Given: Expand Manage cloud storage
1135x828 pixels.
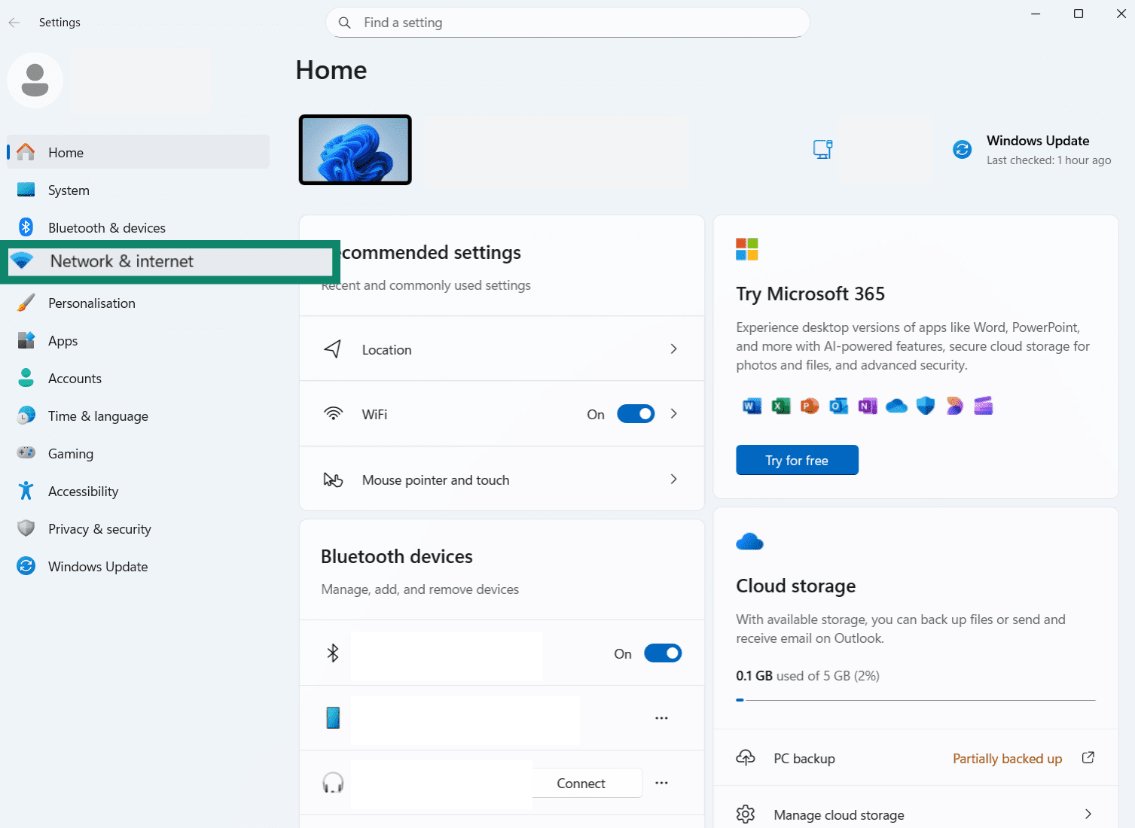Looking at the screenshot, I should click(x=1087, y=814).
